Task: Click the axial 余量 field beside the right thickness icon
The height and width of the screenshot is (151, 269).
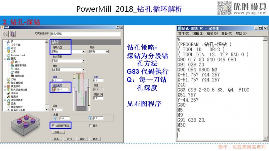Action: tap(98, 118)
